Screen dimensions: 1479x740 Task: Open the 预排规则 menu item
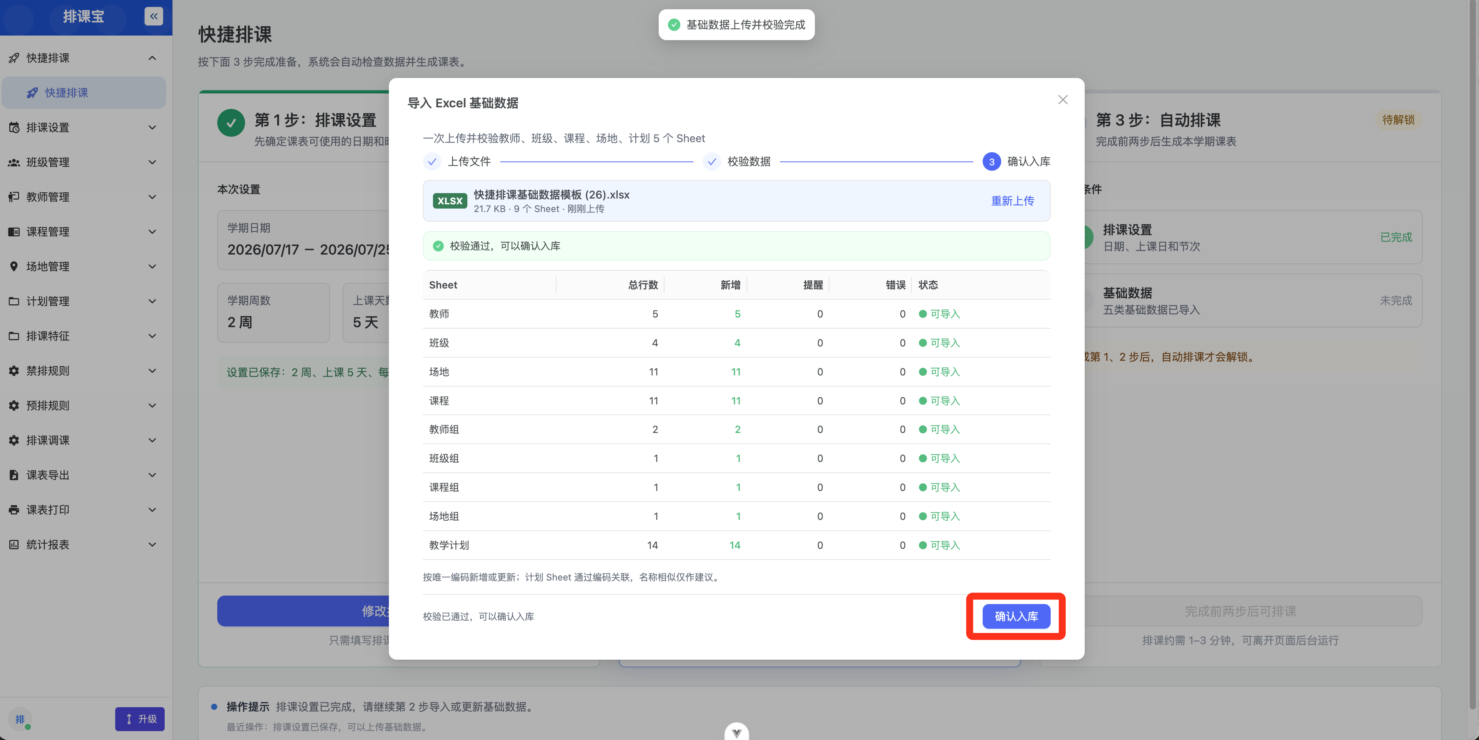[x=84, y=406]
